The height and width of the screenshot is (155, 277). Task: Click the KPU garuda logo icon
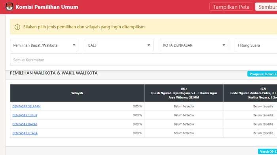9,7
